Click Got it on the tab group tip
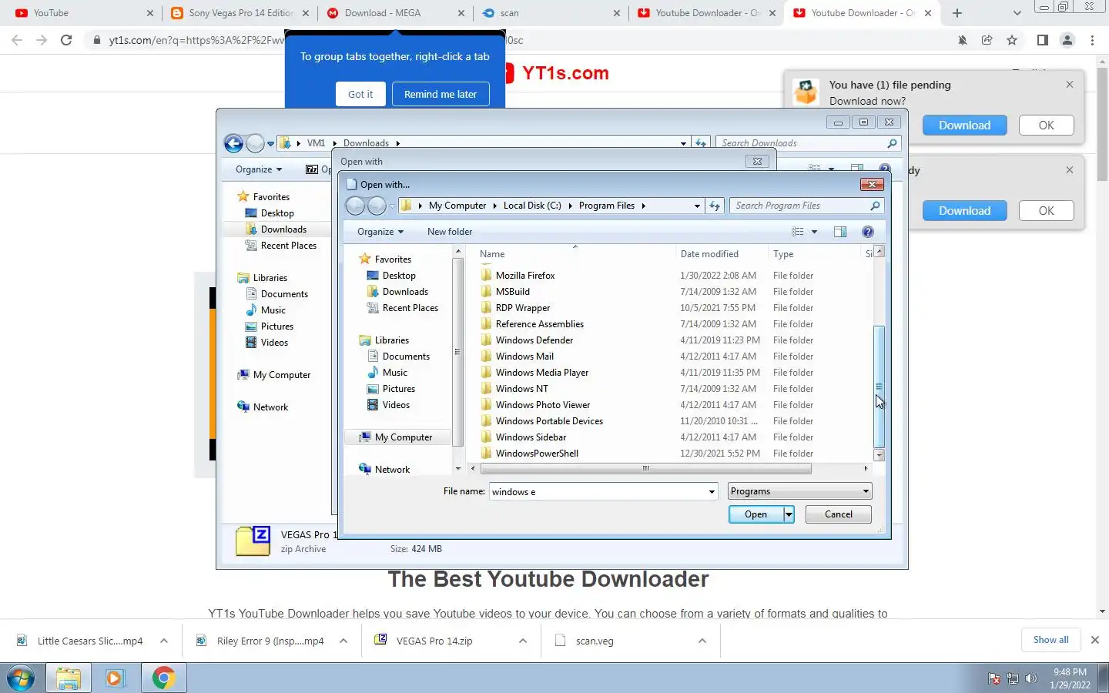Screen dimensions: 1109x693 (x=360, y=94)
